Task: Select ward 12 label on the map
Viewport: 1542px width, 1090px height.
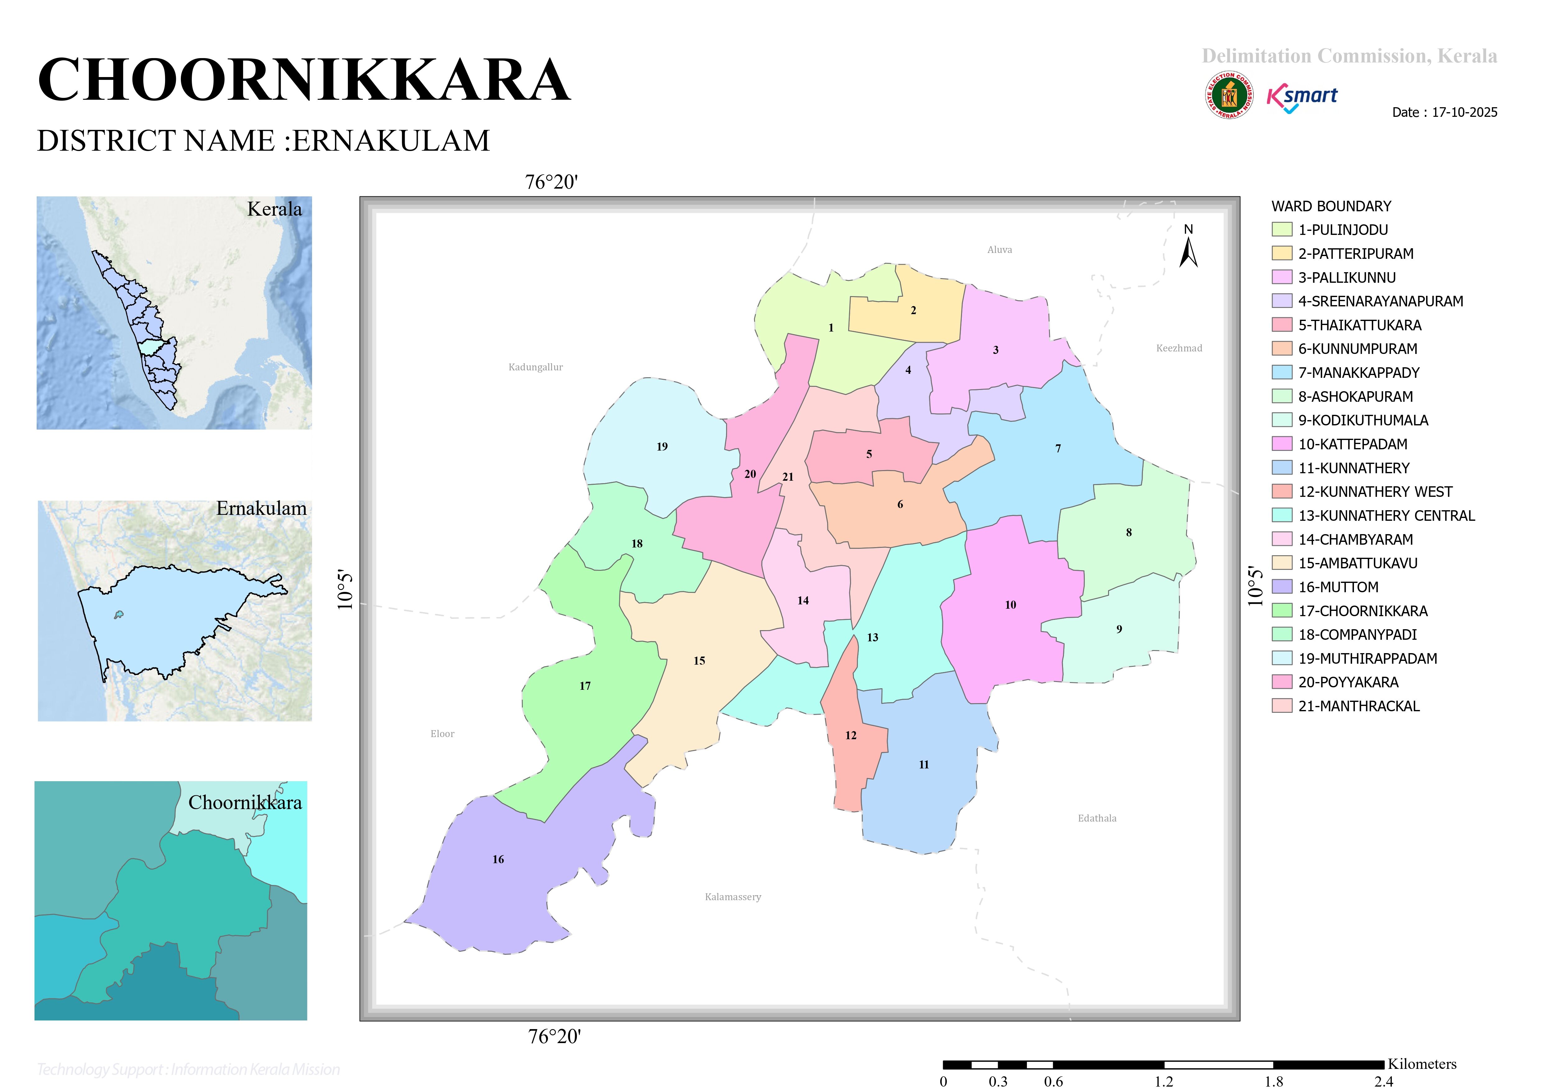Action: point(851,735)
